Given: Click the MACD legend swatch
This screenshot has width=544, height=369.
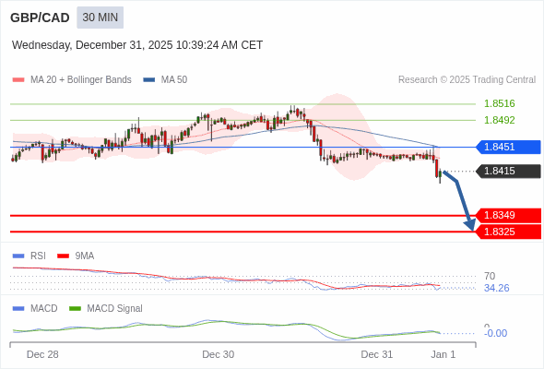Looking at the screenshot, I should (18, 309).
